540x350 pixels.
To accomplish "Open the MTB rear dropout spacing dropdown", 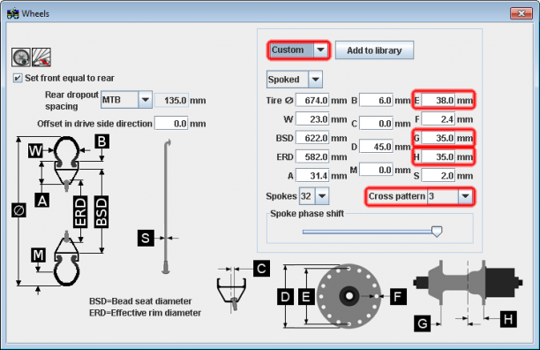I will pos(126,100).
